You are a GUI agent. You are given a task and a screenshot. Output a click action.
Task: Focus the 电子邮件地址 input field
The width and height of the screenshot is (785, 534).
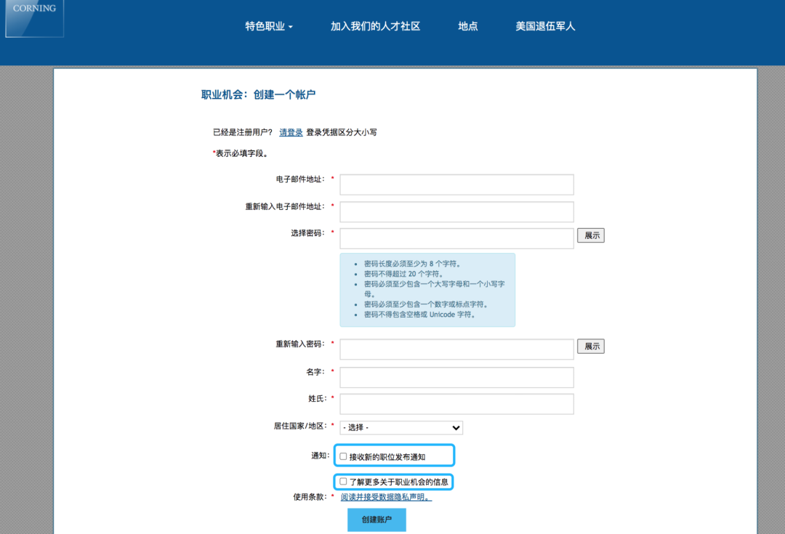pyautogui.click(x=456, y=185)
